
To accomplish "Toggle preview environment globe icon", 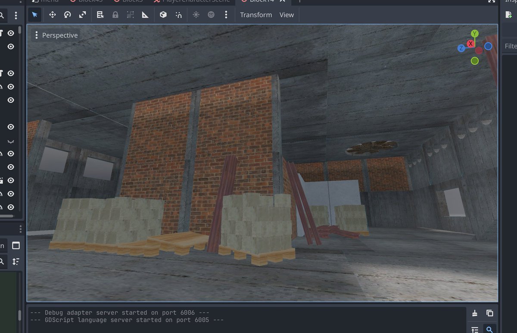I will [211, 15].
